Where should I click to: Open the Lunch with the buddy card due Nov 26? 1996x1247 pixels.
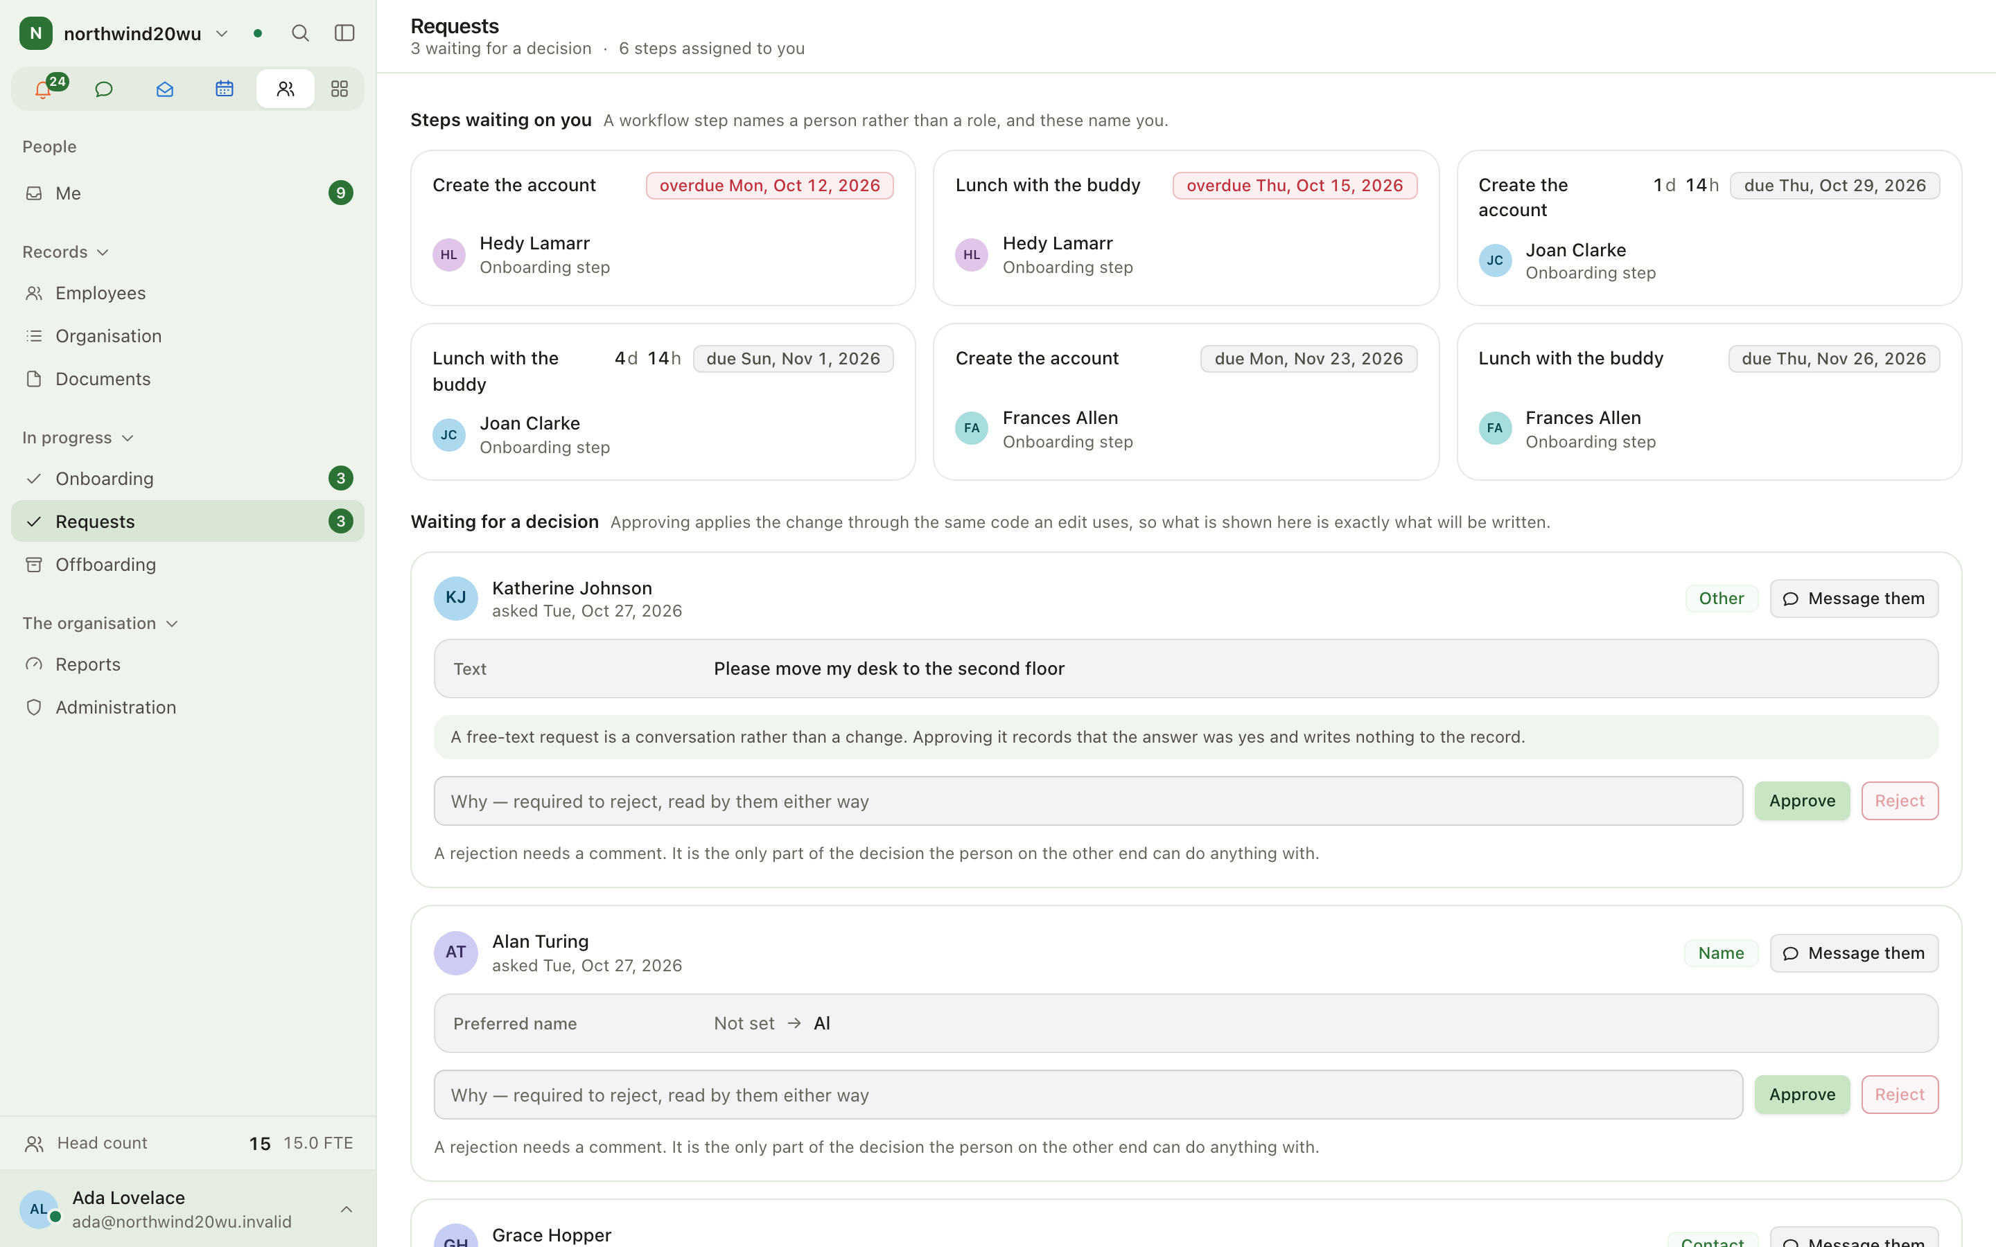(x=1709, y=402)
